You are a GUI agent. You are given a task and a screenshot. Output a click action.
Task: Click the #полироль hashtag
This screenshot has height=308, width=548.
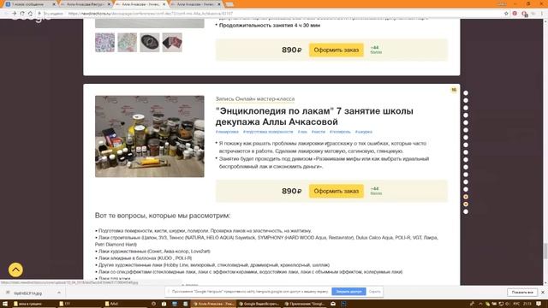pos(340,132)
